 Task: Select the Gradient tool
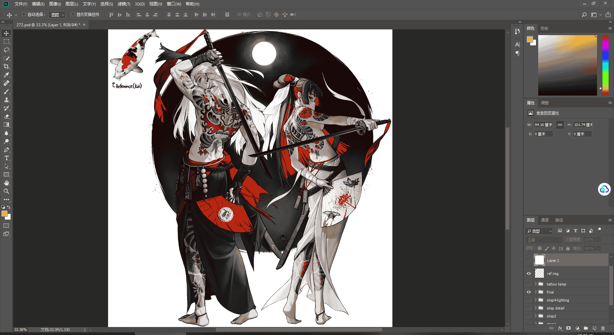[x=6, y=125]
